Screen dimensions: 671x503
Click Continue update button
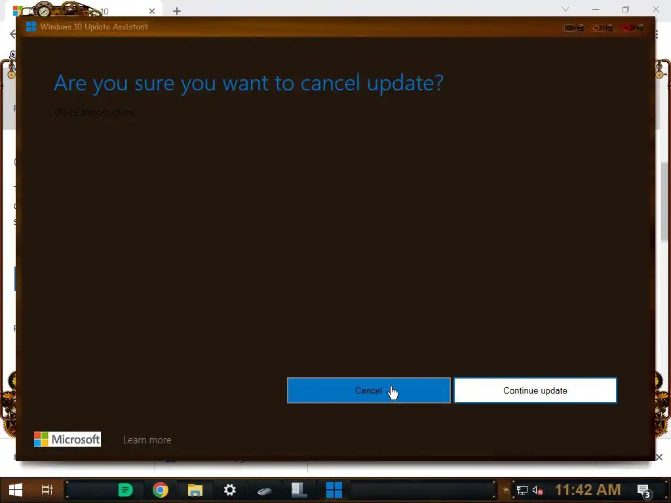point(535,390)
